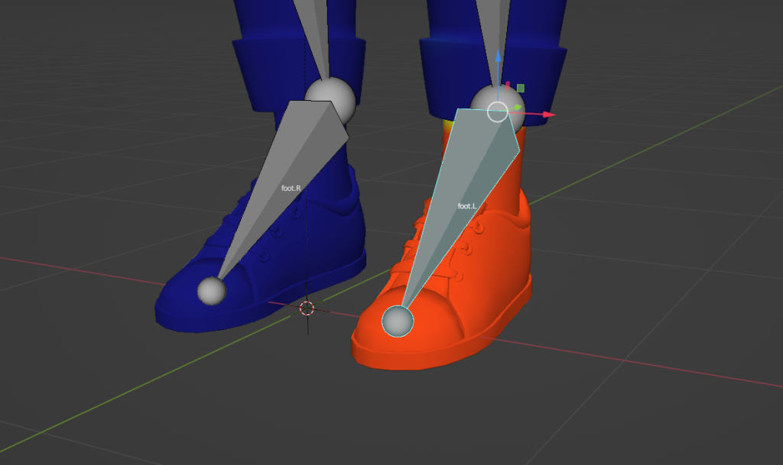783x465 pixels.
Task: Click the green square plane handle on gizmo
Action: tap(521, 89)
